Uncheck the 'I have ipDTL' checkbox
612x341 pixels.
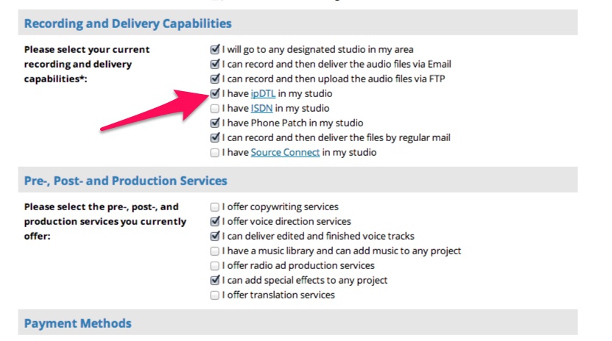[x=214, y=94]
